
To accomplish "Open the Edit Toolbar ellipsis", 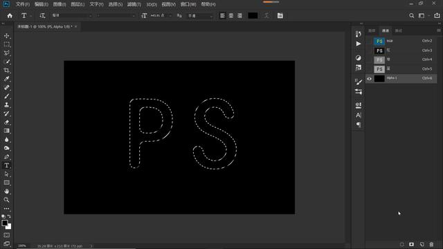I will pos(6,209).
